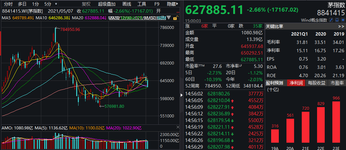Image resolution: width=346 pixels, height=150 pixels.
Task: Click the 2020 column header
Action: click(321, 34)
